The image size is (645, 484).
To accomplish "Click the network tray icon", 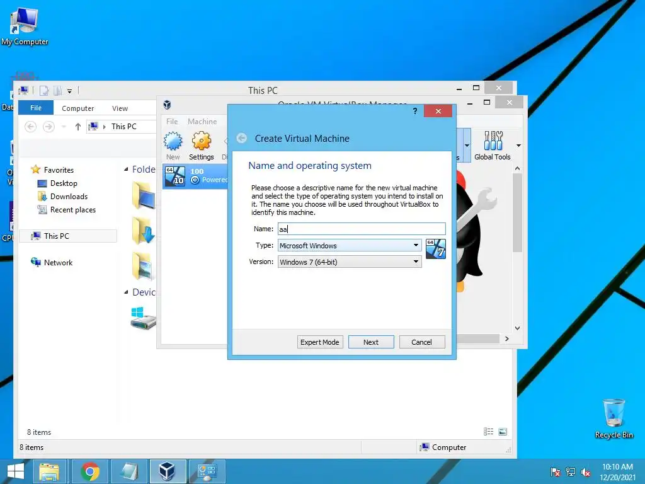I will 571,472.
